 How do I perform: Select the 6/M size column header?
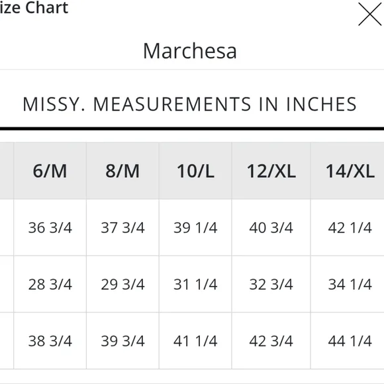tap(50, 170)
